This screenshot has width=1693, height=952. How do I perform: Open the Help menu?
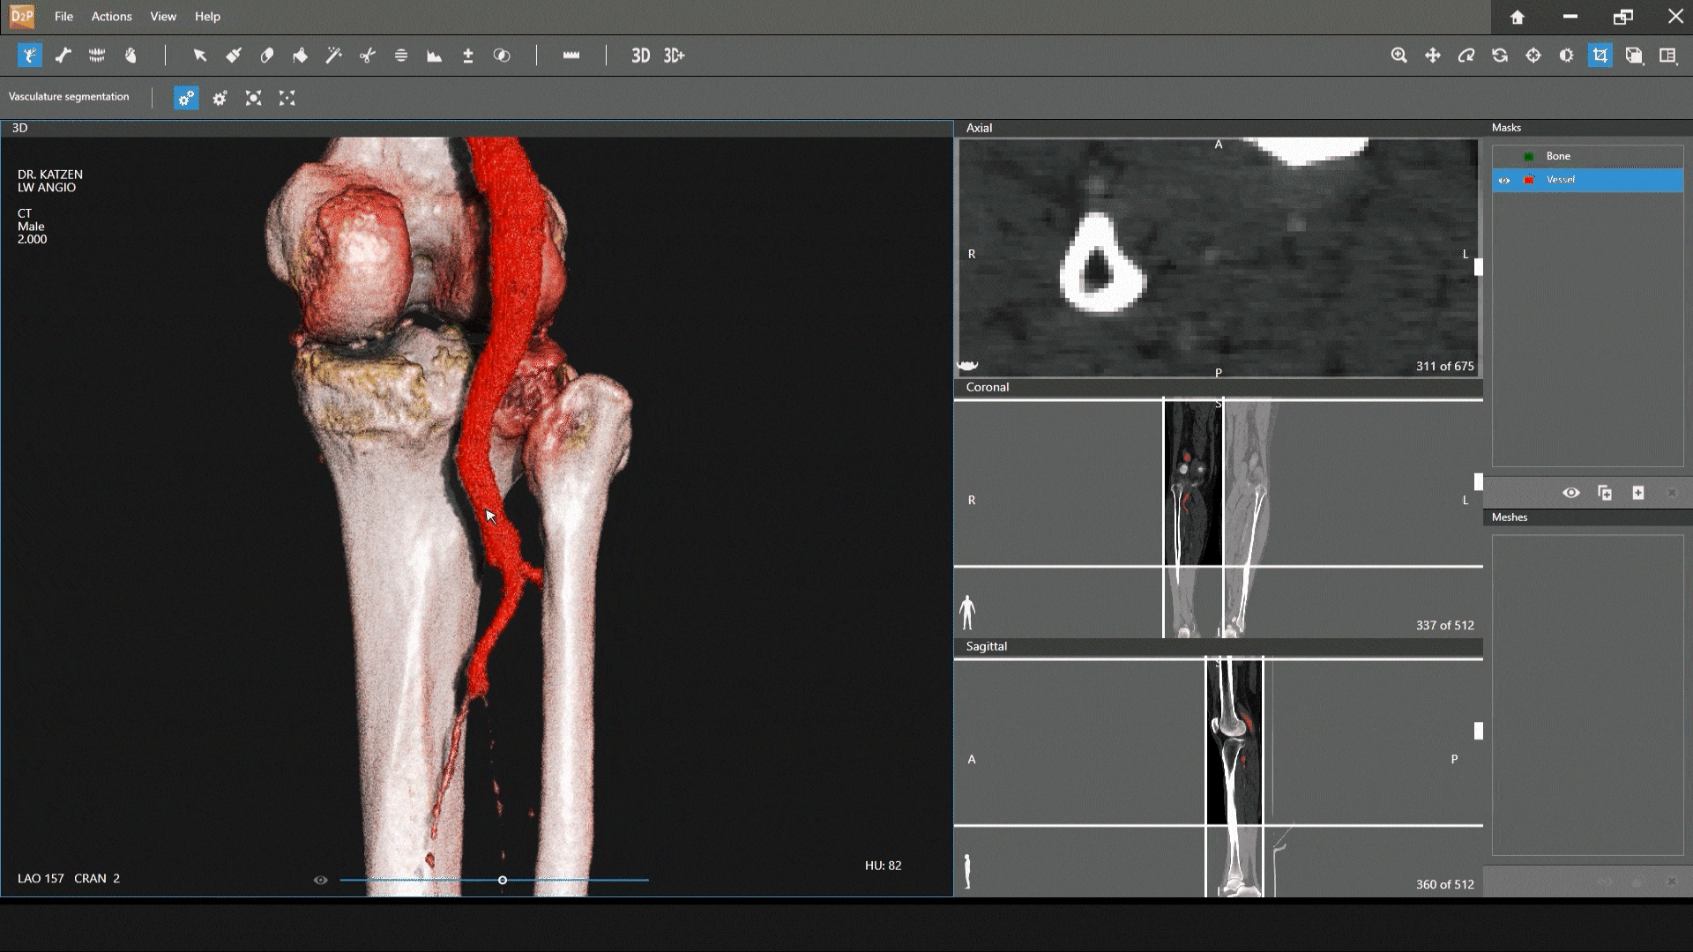click(x=207, y=16)
